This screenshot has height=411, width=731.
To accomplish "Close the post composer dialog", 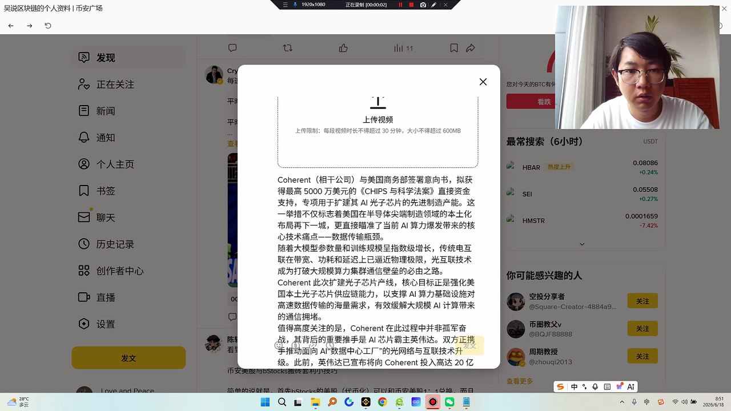I will point(483,82).
